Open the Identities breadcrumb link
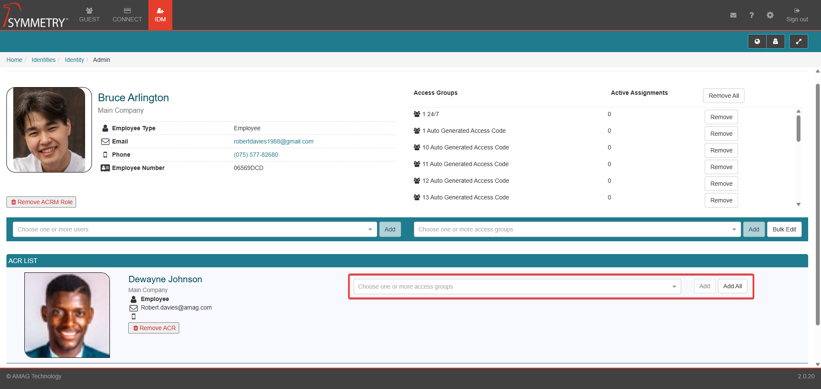 point(44,60)
